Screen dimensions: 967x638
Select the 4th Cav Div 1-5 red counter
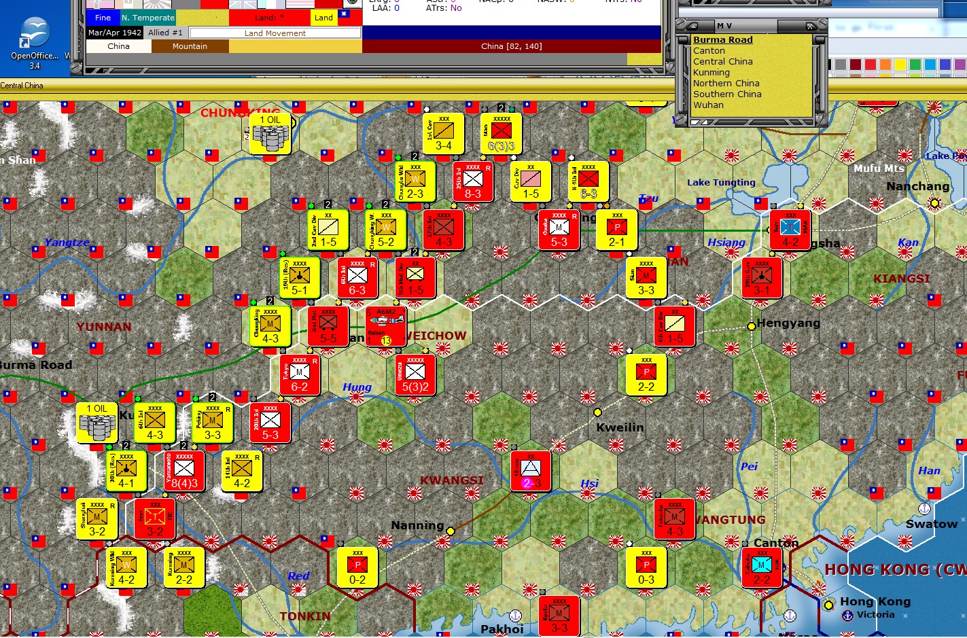[x=675, y=326]
